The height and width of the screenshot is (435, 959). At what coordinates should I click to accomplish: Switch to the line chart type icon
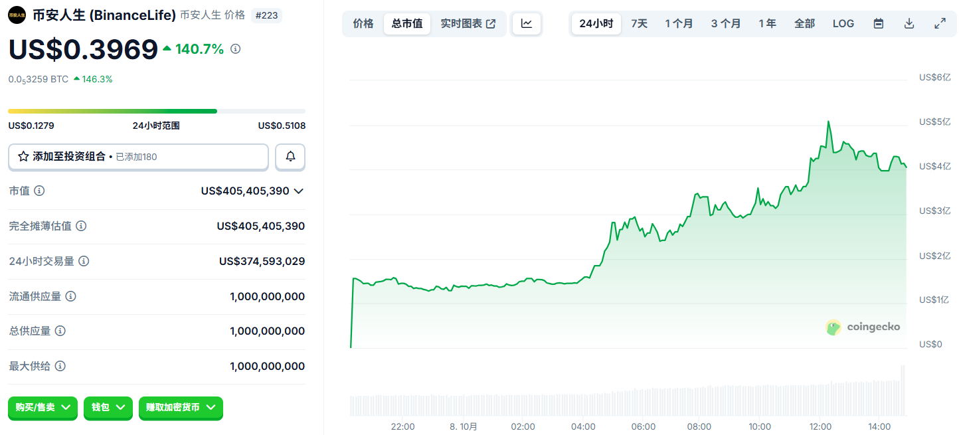click(x=527, y=24)
